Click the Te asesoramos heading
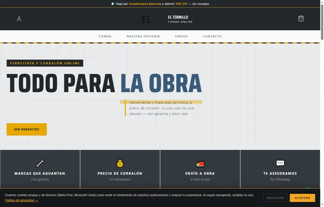The height and width of the screenshot is (207, 324). tap(280, 174)
